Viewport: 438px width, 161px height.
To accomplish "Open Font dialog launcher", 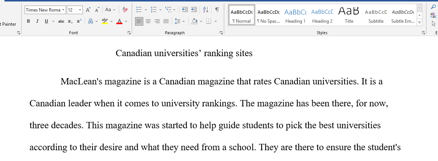I will (129, 33).
